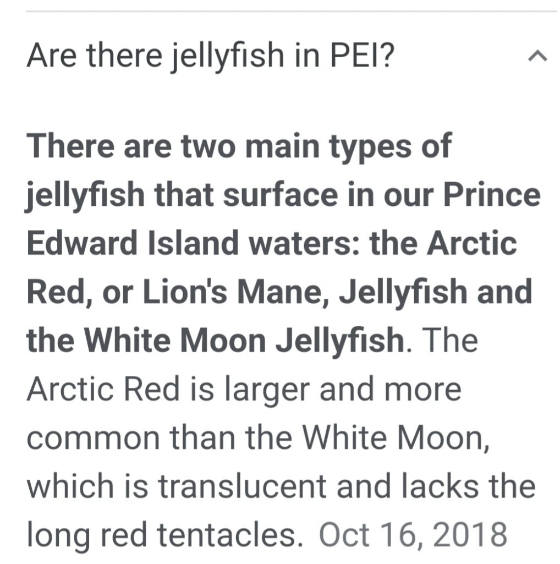Click the bold word "Prince"
The image size is (560, 564).
point(492,195)
